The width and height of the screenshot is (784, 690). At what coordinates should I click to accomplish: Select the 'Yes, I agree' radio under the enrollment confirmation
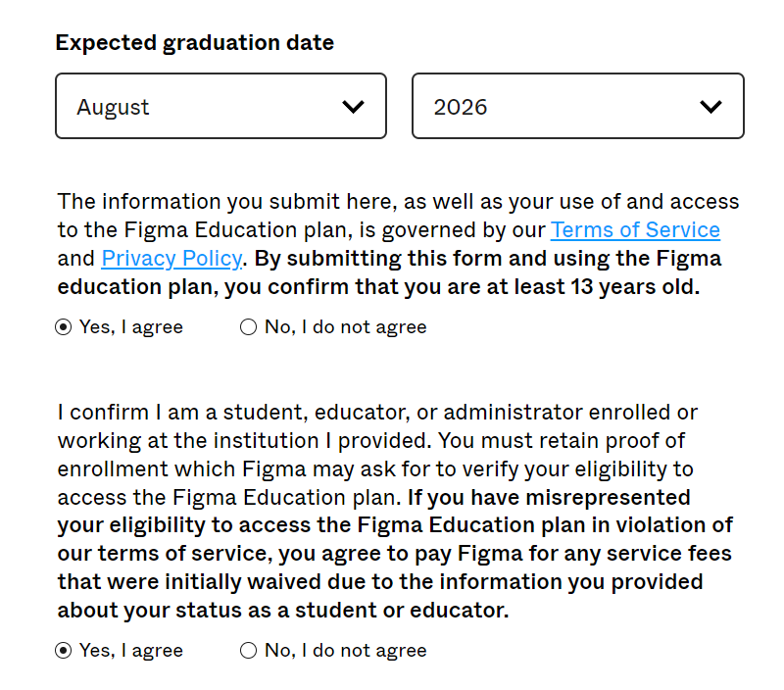tap(64, 651)
